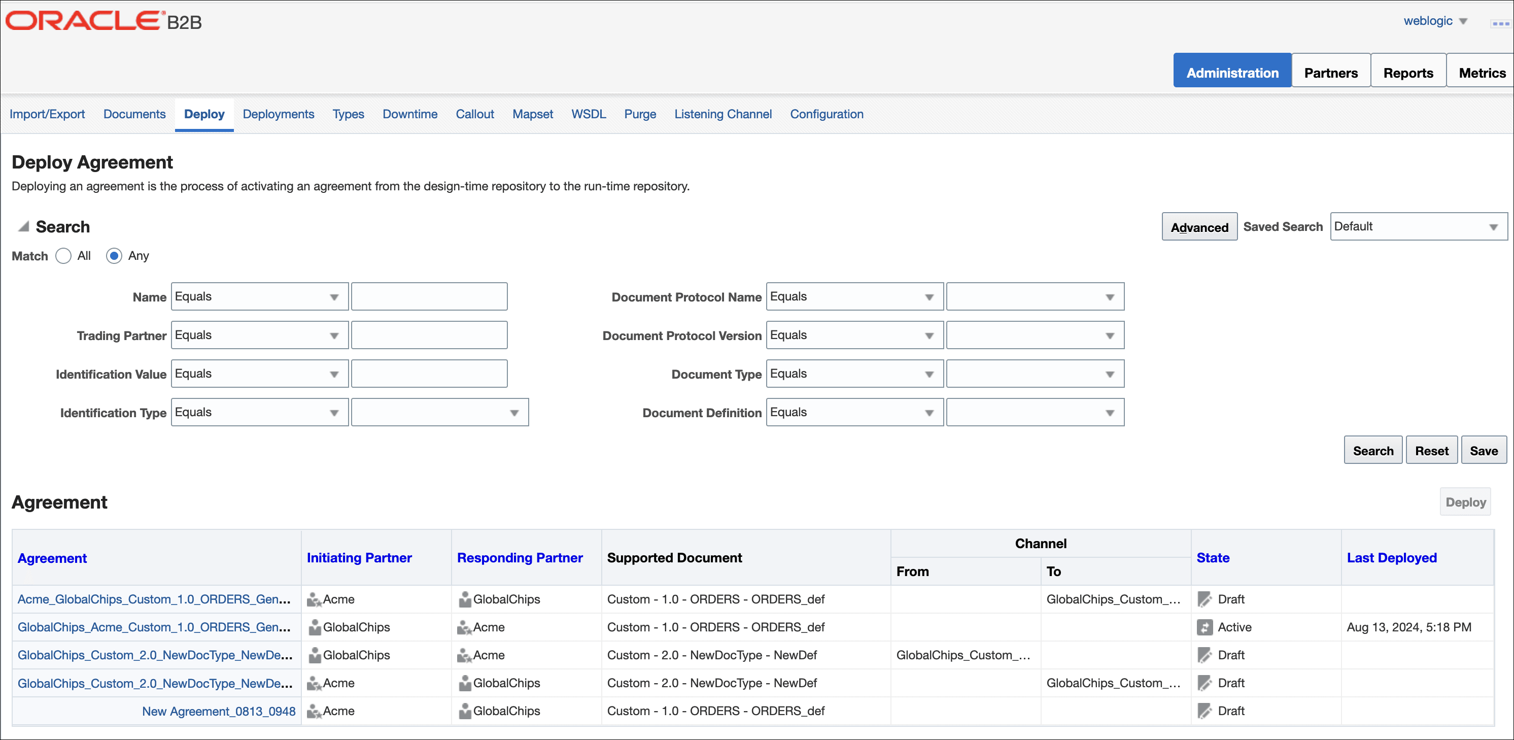Open the Saved Search dropdown
This screenshot has height=740, width=1514.
coord(1419,226)
